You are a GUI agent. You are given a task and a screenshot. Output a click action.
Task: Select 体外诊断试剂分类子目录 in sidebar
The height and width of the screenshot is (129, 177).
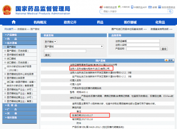point(19,68)
